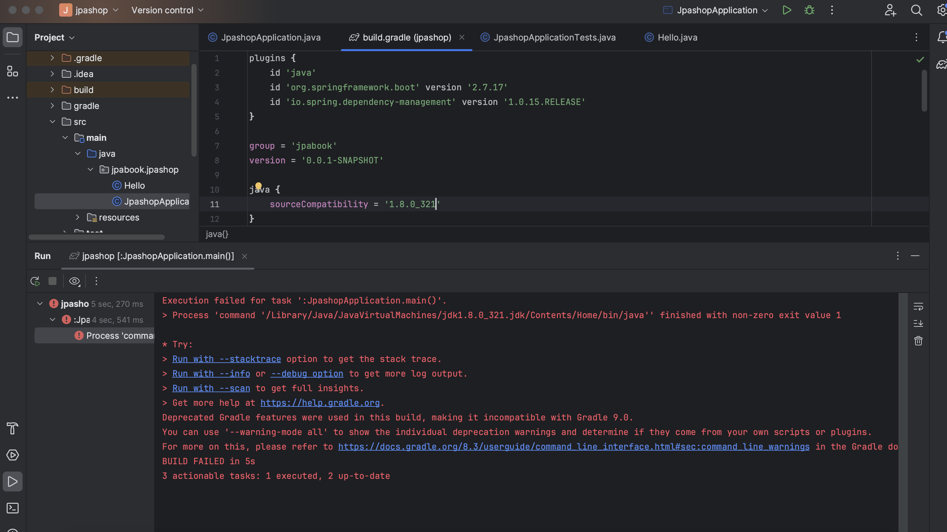Screen dimensions: 947x532
Task: Expand the gradle folder
Action: tap(52, 106)
